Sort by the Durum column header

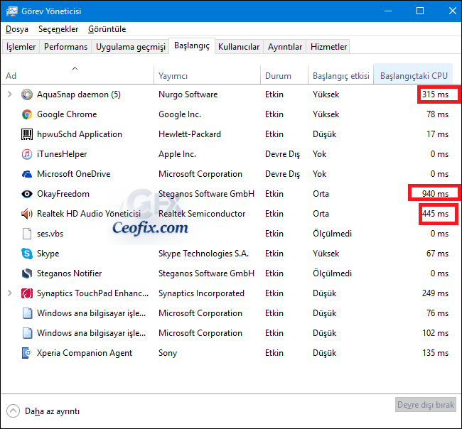coord(284,74)
